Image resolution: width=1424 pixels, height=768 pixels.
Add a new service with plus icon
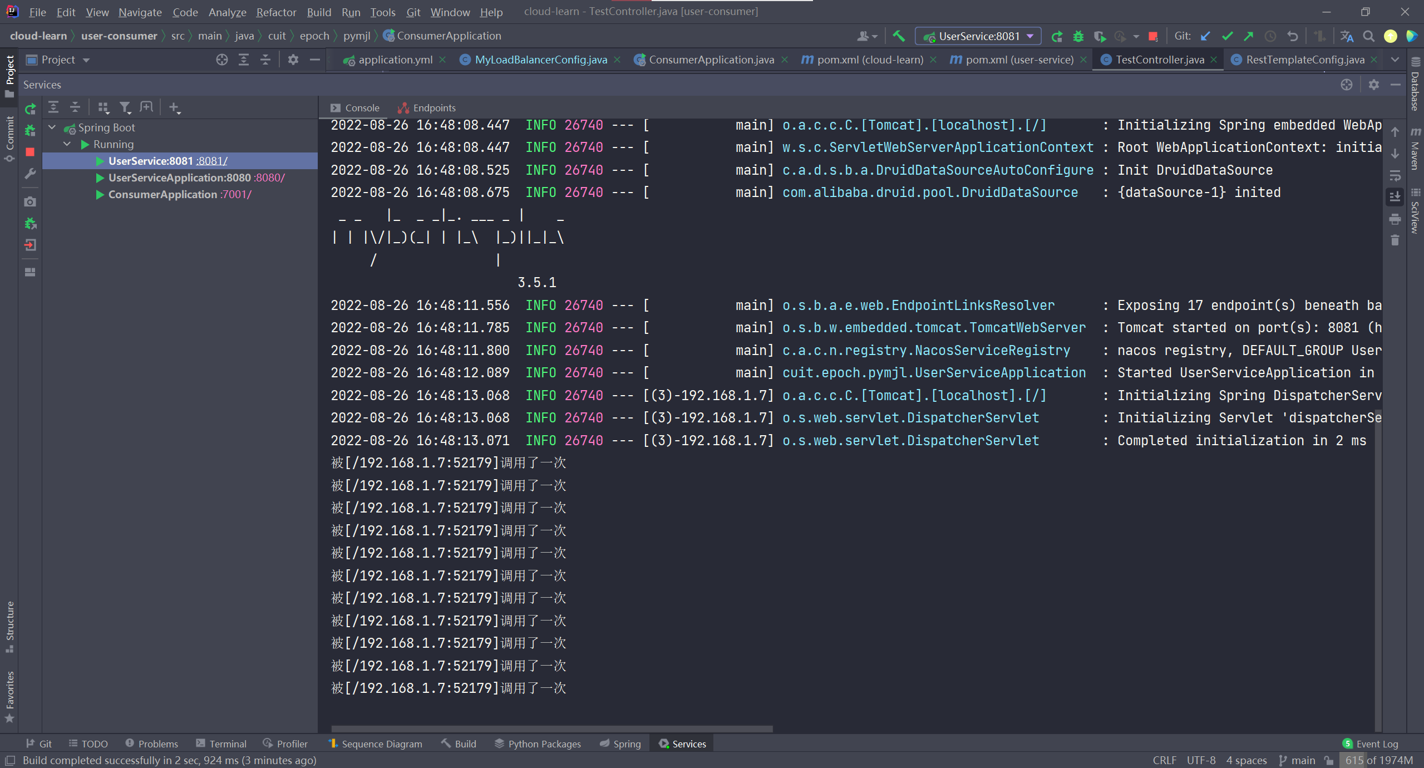[x=175, y=107]
